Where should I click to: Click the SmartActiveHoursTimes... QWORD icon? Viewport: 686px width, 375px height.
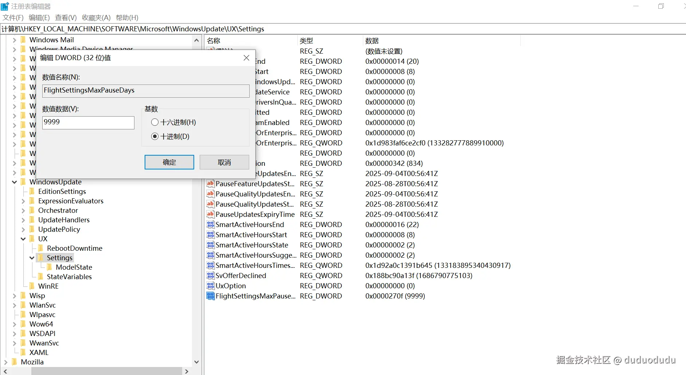[x=211, y=265]
